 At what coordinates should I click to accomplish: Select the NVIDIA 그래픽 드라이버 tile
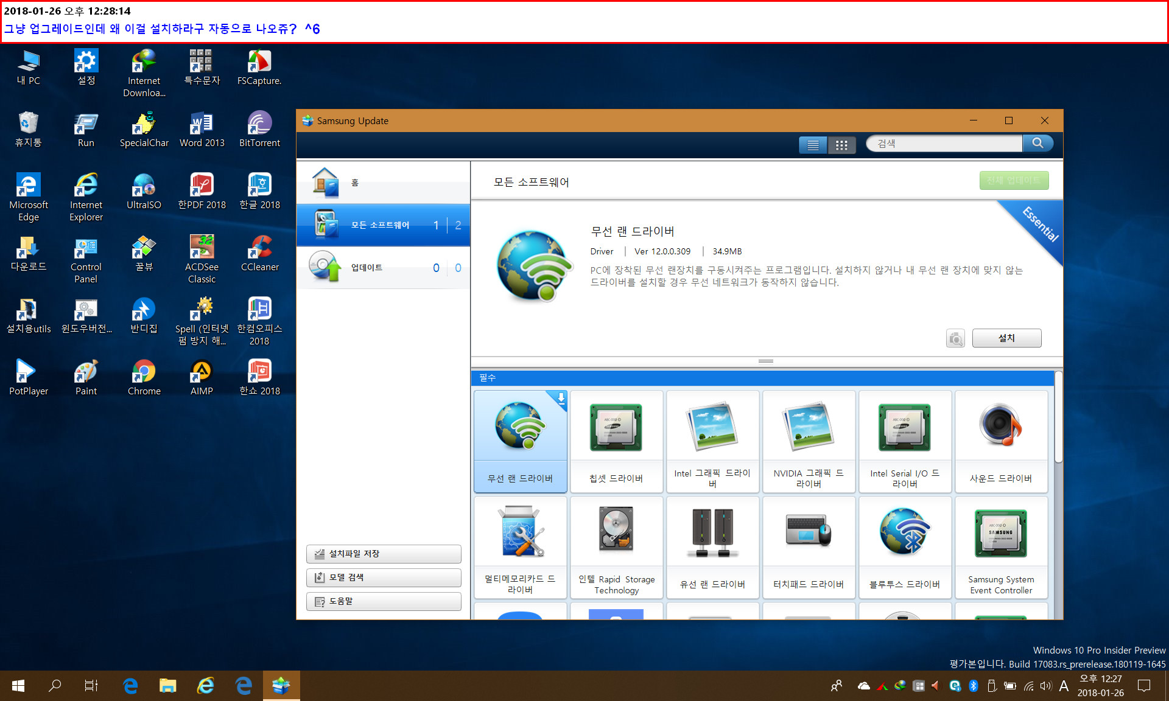point(809,441)
